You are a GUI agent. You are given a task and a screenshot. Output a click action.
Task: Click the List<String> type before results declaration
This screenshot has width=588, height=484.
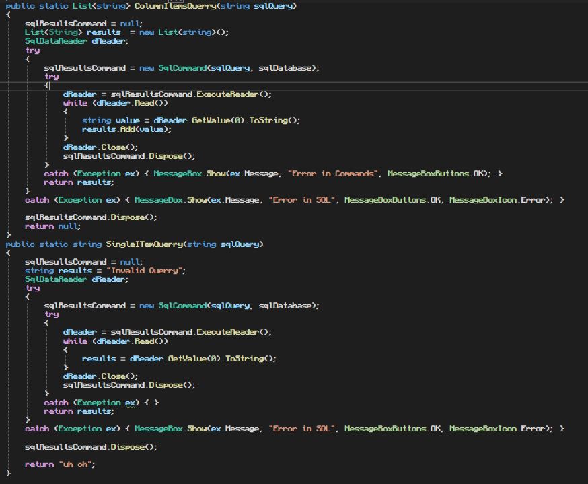pyautogui.click(x=54, y=32)
